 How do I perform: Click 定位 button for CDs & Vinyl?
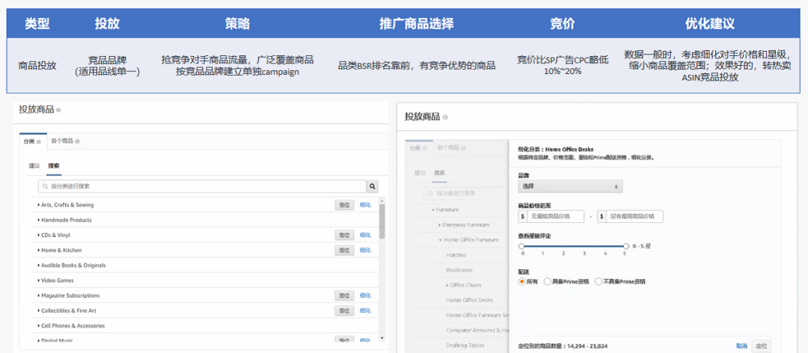(344, 235)
